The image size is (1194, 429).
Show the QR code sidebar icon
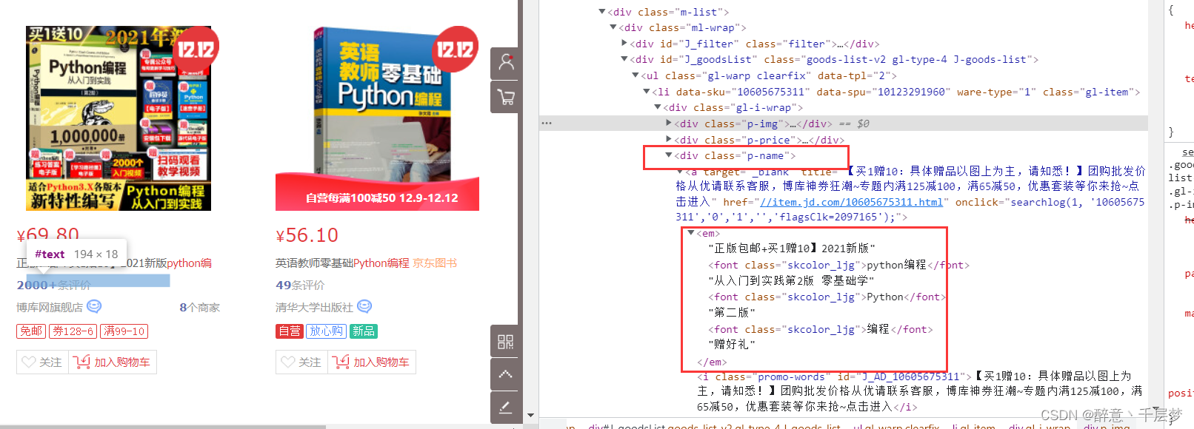coord(506,342)
